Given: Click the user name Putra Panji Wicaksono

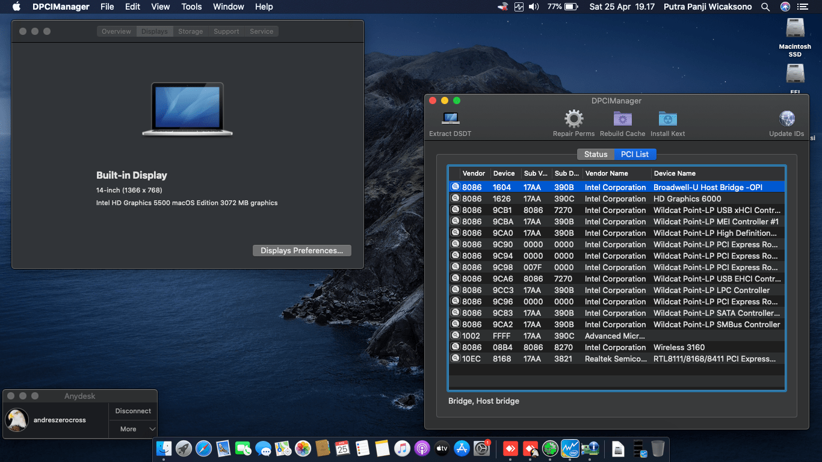Looking at the screenshot, I should coord(708,7).
